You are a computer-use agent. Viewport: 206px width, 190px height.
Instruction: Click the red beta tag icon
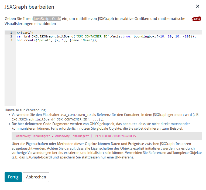196,19
